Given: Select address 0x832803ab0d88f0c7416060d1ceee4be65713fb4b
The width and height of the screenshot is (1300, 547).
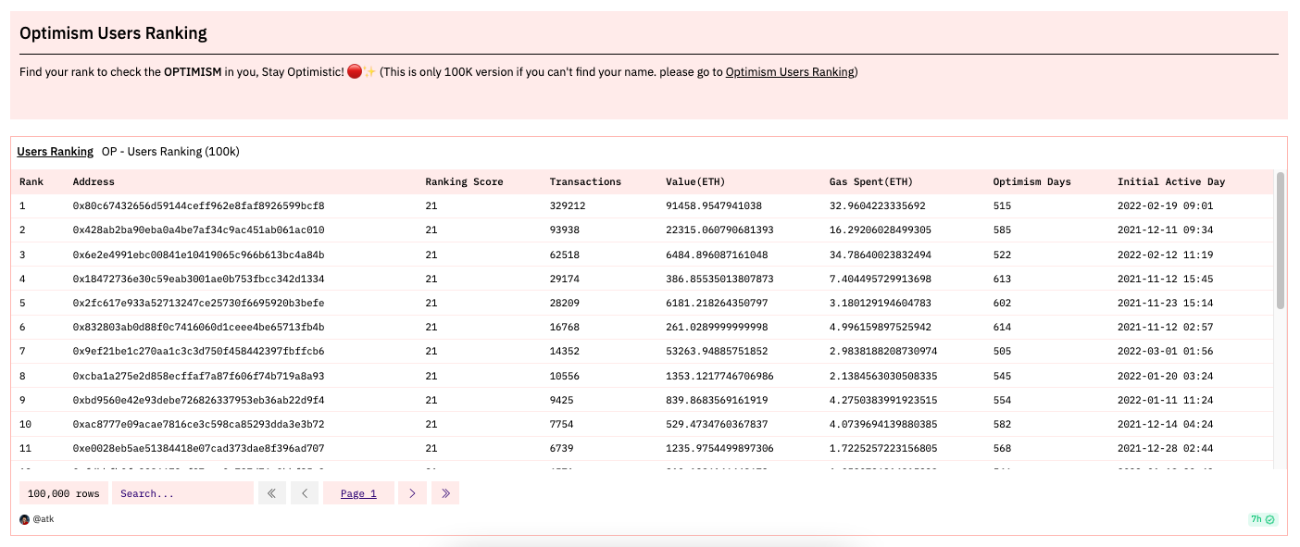Looking at the screenshot, I should (x=198, y=327).
